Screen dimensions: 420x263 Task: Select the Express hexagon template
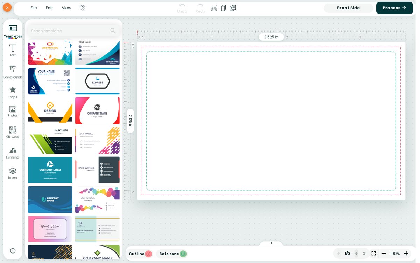tap(97, 81)
